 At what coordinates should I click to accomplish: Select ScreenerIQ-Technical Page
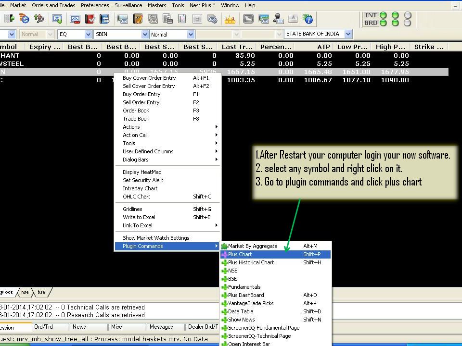[275, 336]
